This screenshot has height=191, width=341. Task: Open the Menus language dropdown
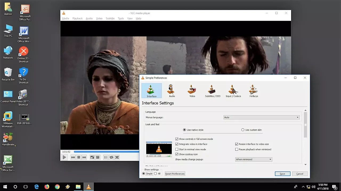click(x=261, y=117)
